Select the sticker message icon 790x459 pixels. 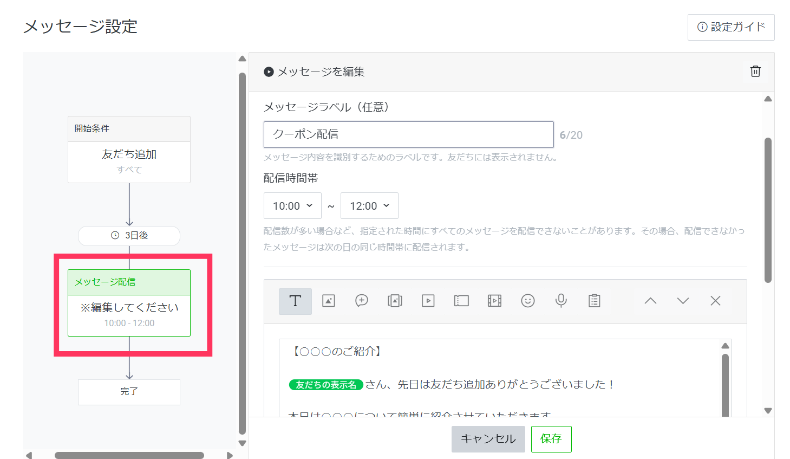(x=362, y=301)
